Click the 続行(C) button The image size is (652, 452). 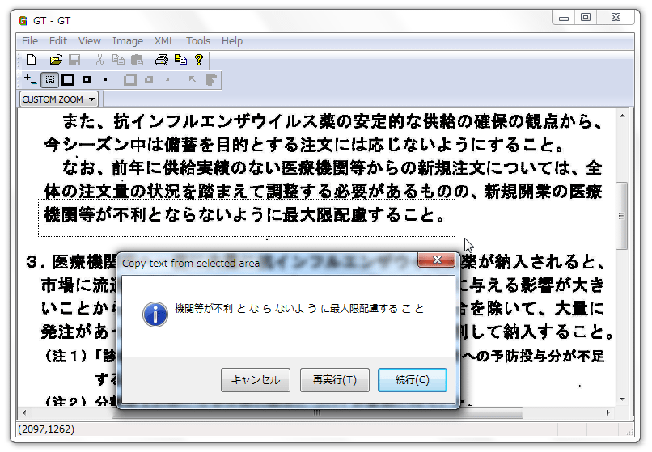click(412, 380)
